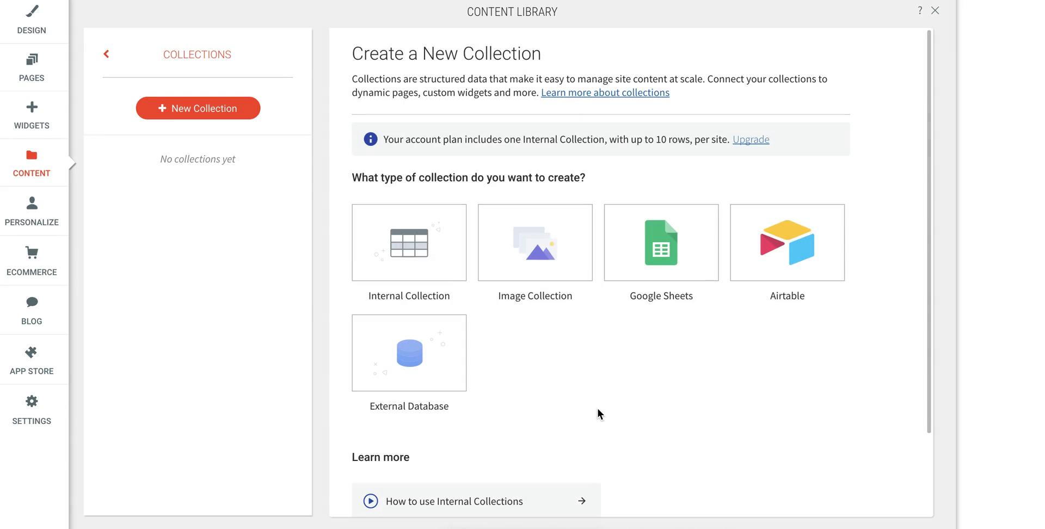Viewport: 1045px width, 529px height.
Task: Open the Ecommerce cart icon
Action: 32,253
